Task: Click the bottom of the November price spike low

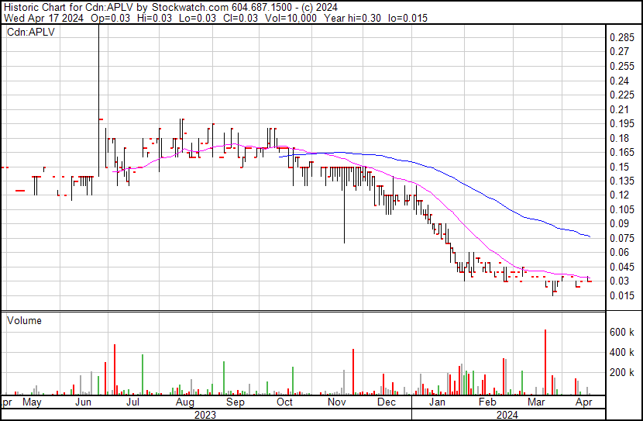Action: [x=345, y=242]
